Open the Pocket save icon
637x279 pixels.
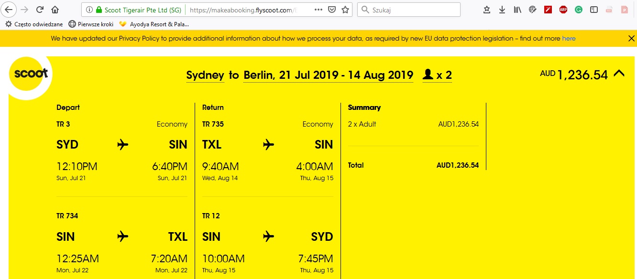point(331,10)
